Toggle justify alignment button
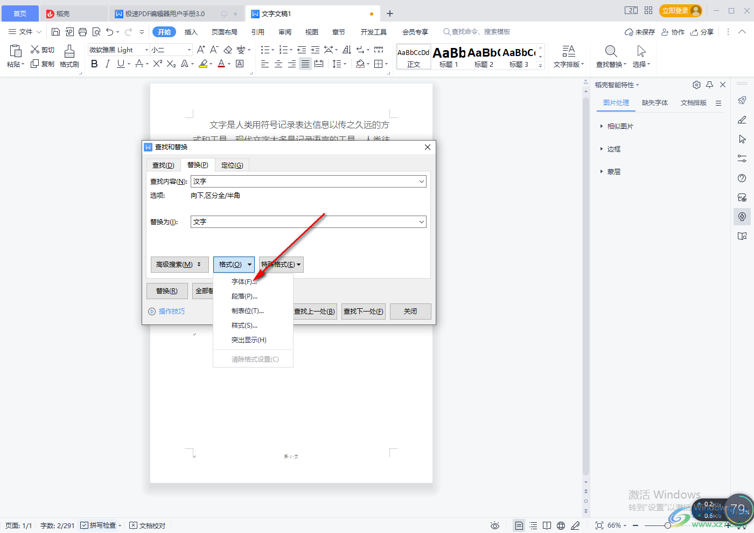 point(305,64)
